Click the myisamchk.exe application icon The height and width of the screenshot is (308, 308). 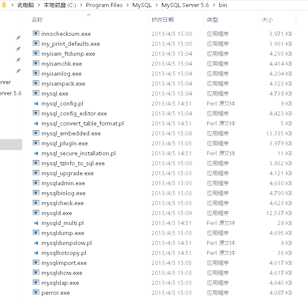36,63
